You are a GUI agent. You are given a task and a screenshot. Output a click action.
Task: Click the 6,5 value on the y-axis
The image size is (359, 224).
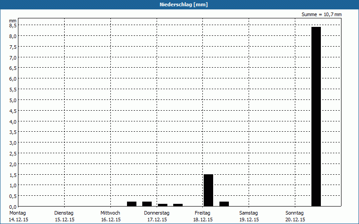click(13, 69)
